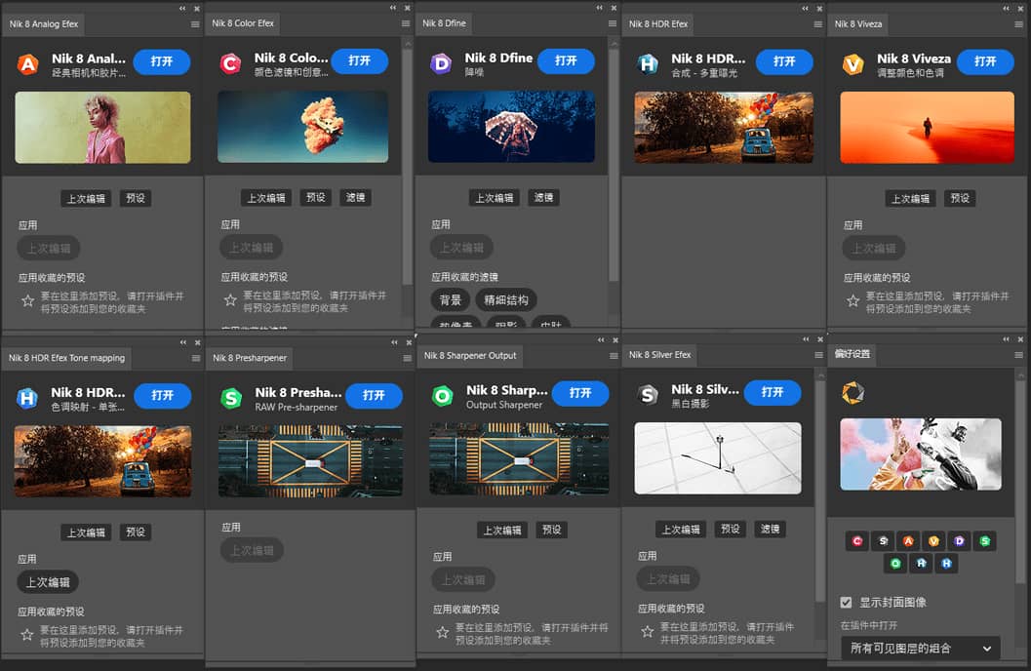Collapse the Nik 8 Sharpener Output panel to icons
1031x671 pixels.
(600, 339)
